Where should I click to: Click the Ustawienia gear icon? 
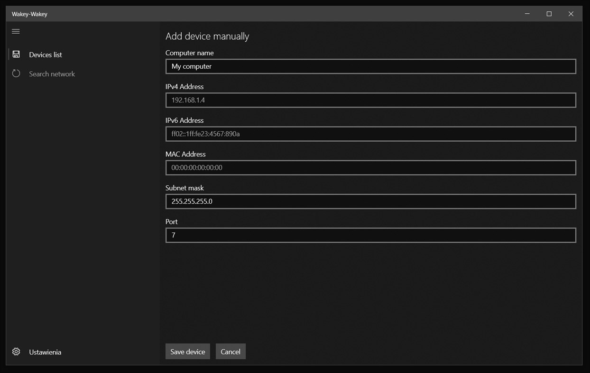tap(16, 352)
